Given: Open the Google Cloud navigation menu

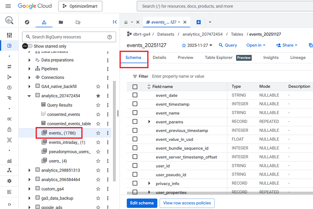Looking at the screenshot, I should click(8, 6).
